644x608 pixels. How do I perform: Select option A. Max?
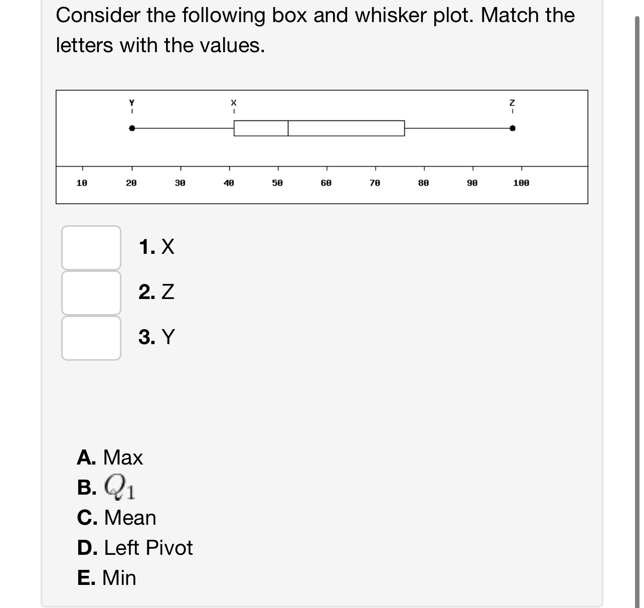coord(110,458)
